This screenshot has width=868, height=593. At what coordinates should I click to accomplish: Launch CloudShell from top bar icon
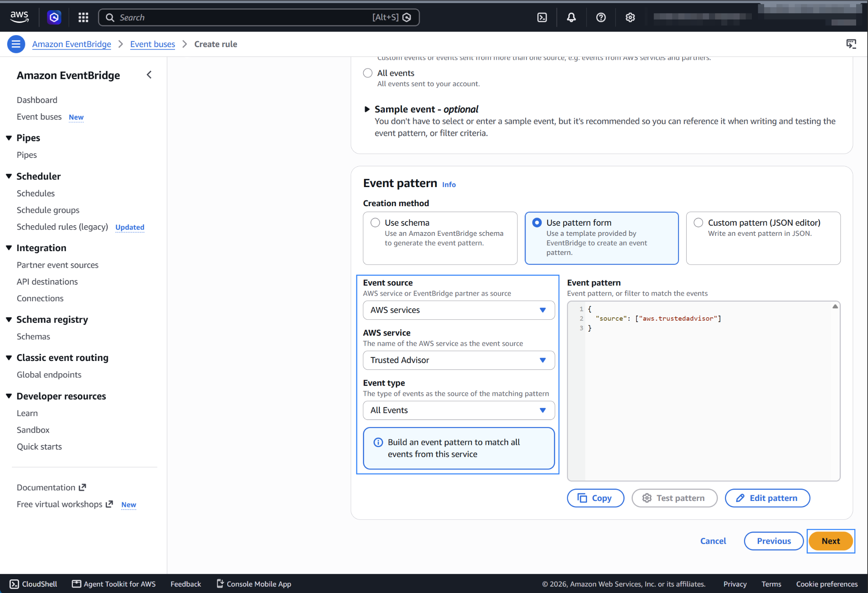542,17
